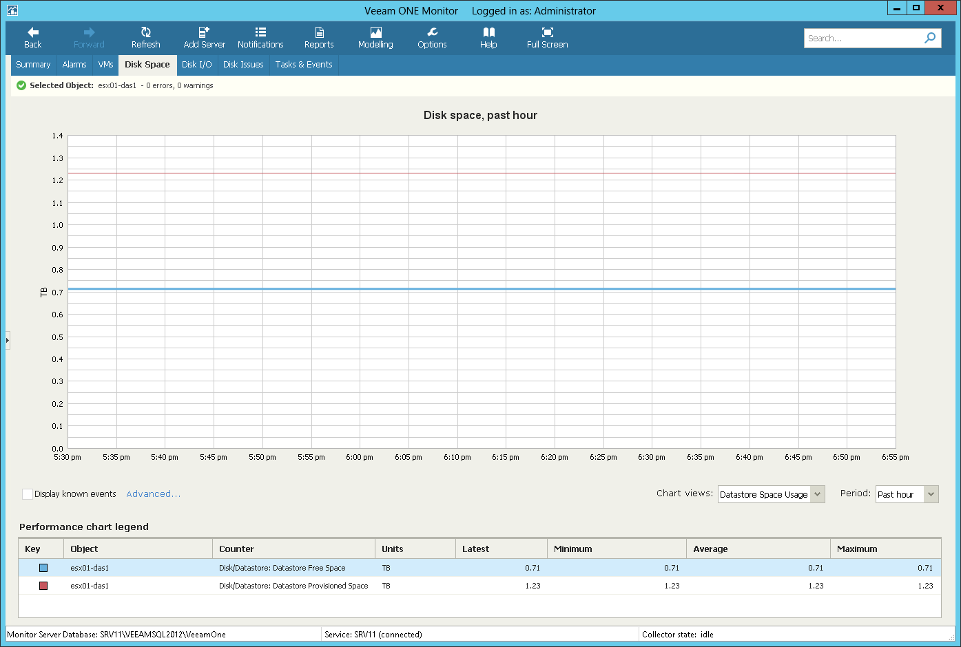Minimize the Veeam ONE Monitor window
Screen dimensions: 961x647
click(x=897, y=8)
